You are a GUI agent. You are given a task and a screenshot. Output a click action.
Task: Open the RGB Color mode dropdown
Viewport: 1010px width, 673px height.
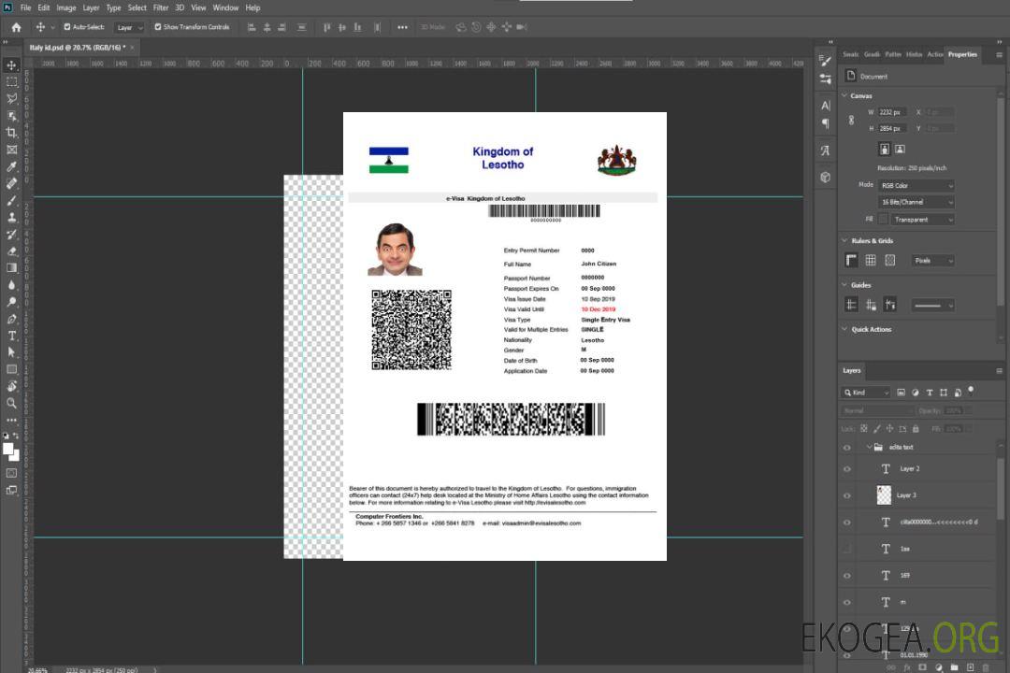pyautogui.click(x=916, y=185)
